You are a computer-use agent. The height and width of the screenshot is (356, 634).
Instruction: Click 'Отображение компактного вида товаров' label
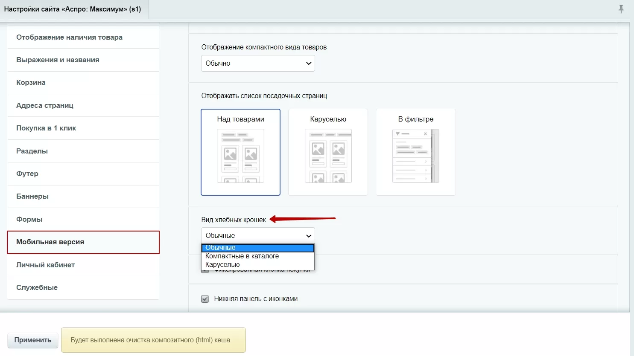(264, 47)
